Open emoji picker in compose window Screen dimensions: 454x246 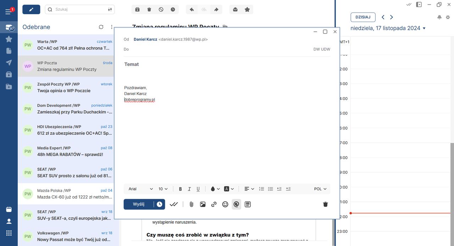[225, 204]
